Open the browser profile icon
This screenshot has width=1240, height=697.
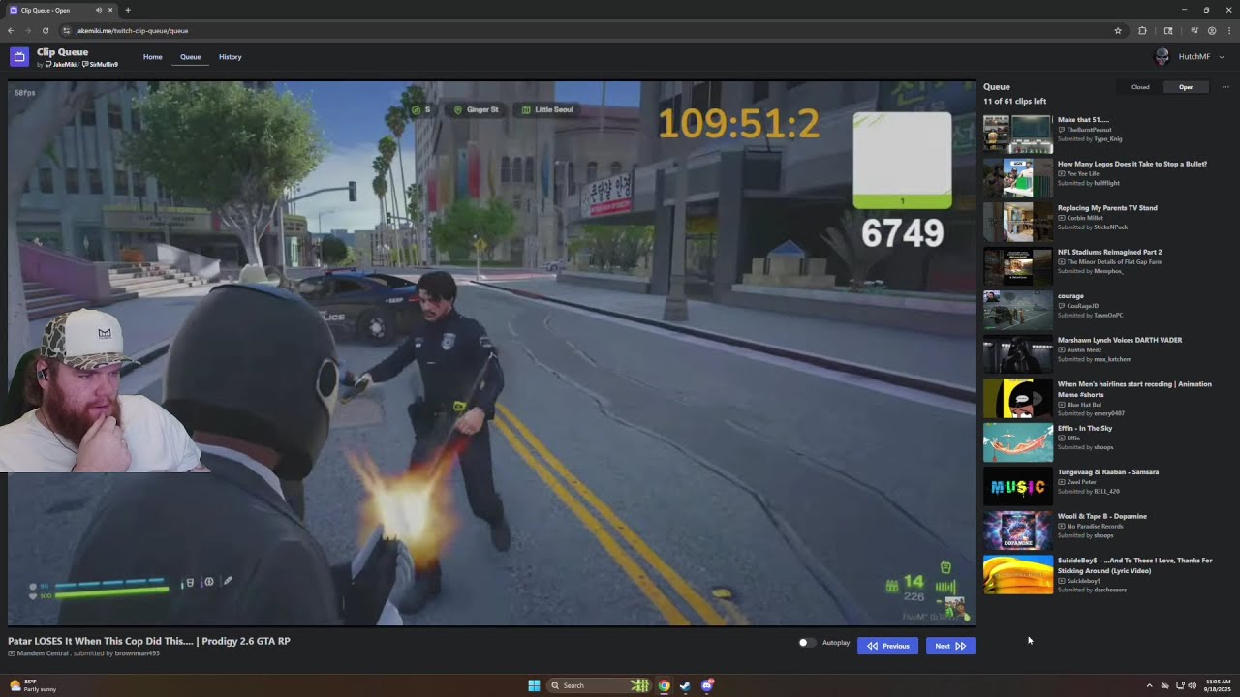click(x=1212, y=30)
